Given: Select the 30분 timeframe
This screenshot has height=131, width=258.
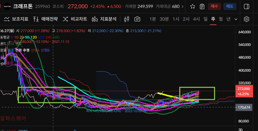Looking at the screenshot, I should click(164, 19).
